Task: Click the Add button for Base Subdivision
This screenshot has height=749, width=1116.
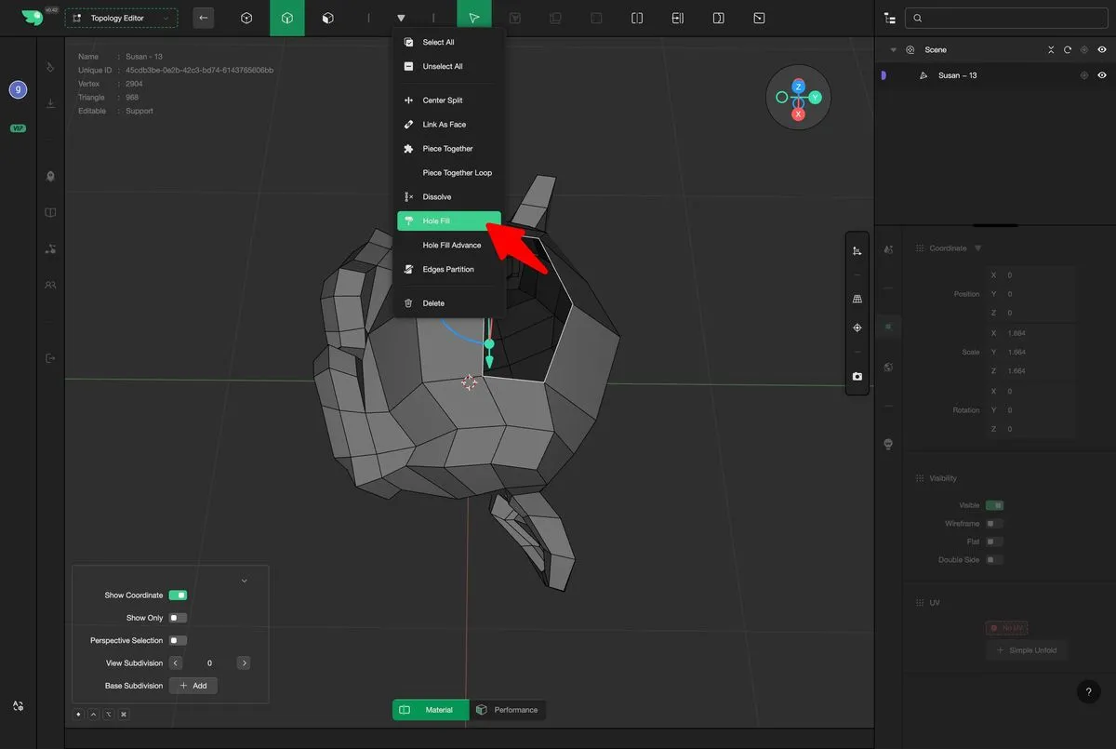Action: pos(193,686)
